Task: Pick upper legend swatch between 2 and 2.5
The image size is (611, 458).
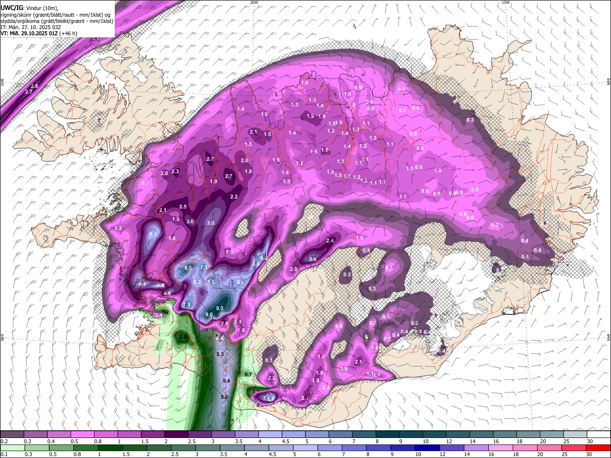Action: [x=176, y=434]
